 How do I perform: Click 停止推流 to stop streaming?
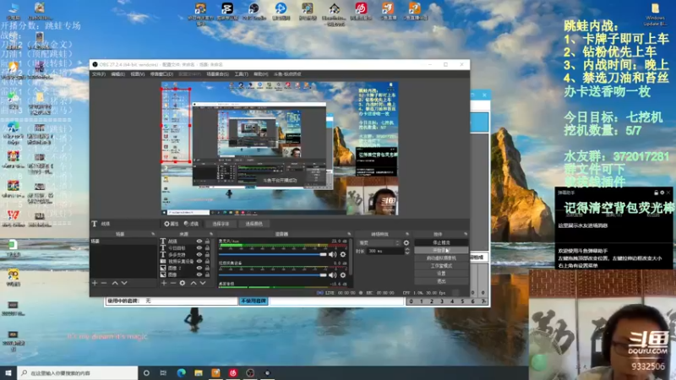441,242
